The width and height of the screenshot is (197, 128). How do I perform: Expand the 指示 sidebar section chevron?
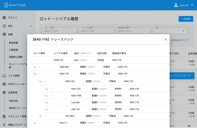click(x=31, y=26)
